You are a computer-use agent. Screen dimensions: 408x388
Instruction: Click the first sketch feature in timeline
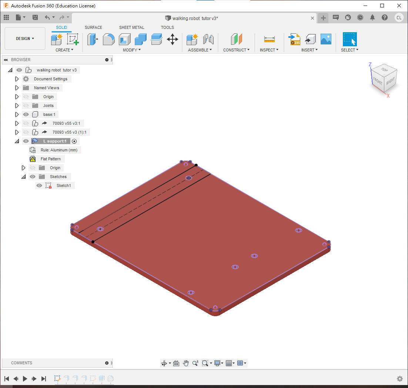(x=57, y=378)
